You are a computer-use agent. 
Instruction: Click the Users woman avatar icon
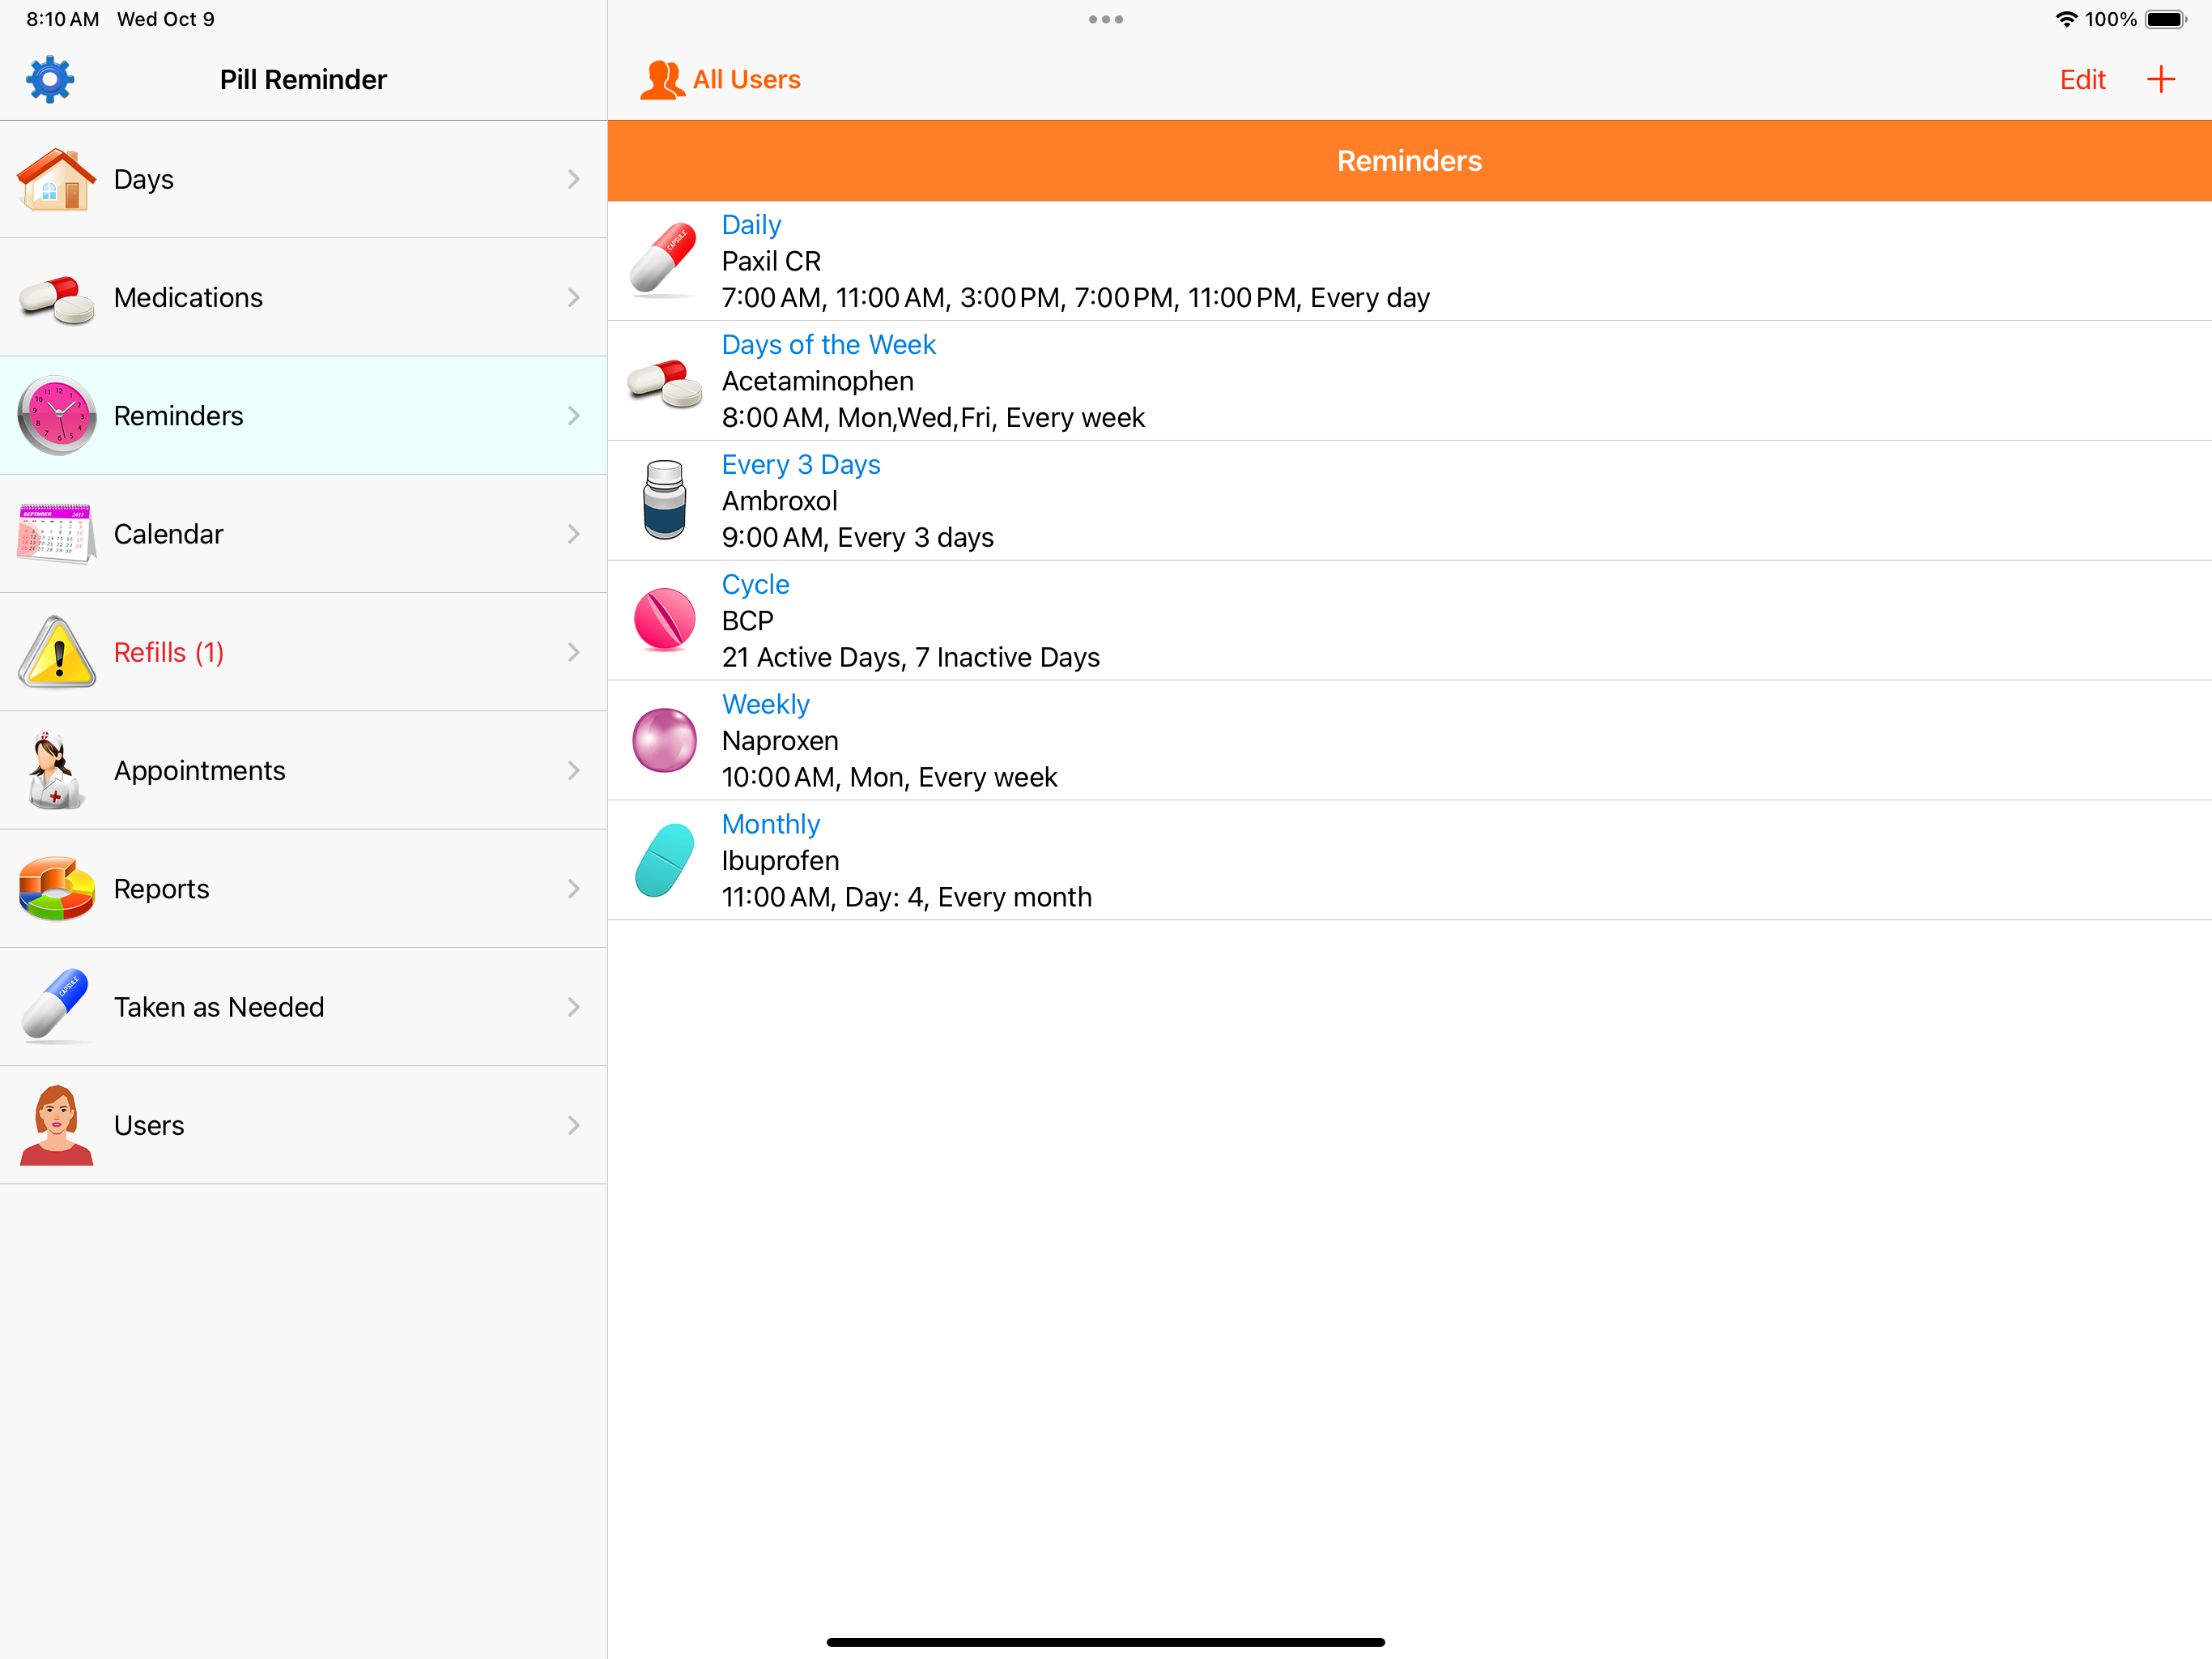pyautogui.click(x=56, y=1124)
